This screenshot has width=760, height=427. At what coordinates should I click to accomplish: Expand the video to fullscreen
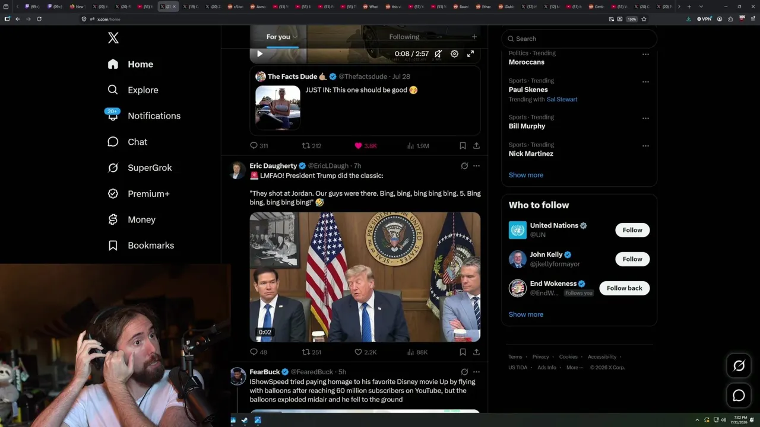tap(470, 54)
